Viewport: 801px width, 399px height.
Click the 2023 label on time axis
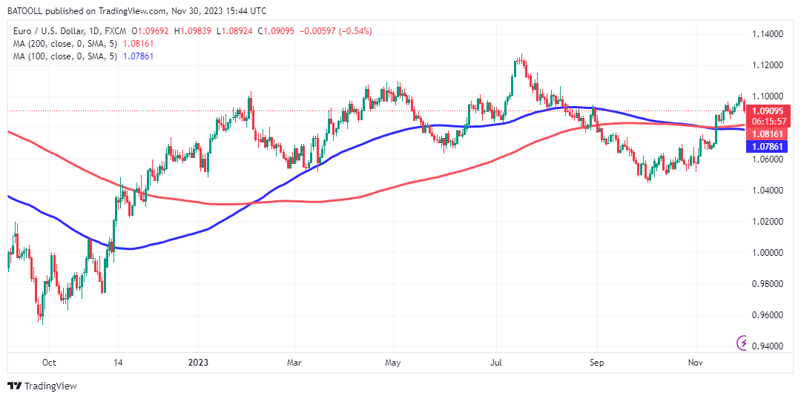coord(199,363)
